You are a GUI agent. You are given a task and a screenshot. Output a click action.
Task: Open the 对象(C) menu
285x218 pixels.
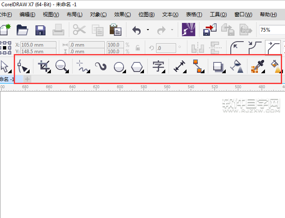click(x=98, y=15)
